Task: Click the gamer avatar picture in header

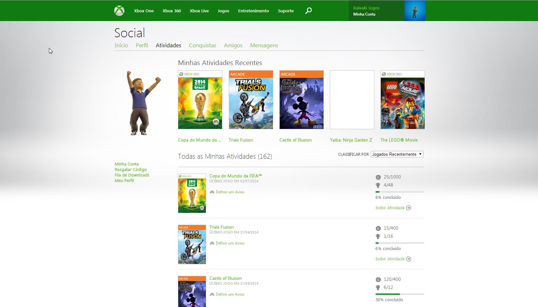Action: tap(415, 11)
